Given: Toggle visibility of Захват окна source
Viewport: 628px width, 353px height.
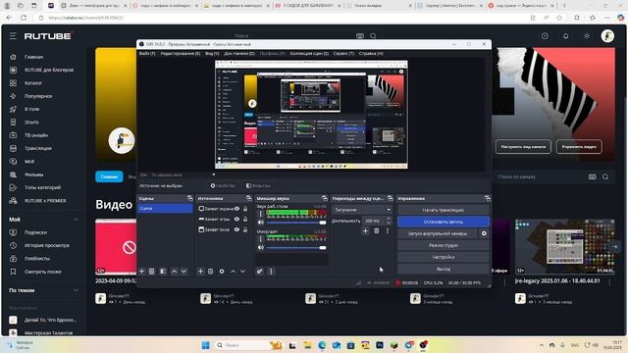Looking at the screenshot, I should (x=236, y=229).
